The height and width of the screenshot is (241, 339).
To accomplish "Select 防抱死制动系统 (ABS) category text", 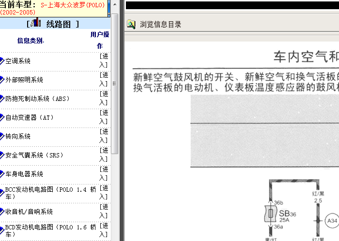I will tap(37, 99).
